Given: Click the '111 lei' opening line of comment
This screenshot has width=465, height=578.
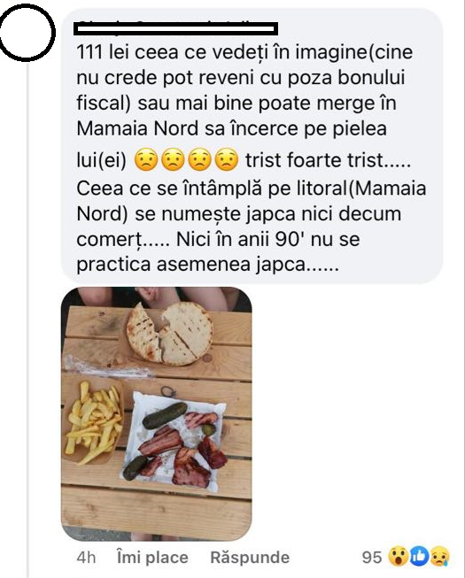Looking at the screenshot, I should pyautogui.click(x=244, y=52).
